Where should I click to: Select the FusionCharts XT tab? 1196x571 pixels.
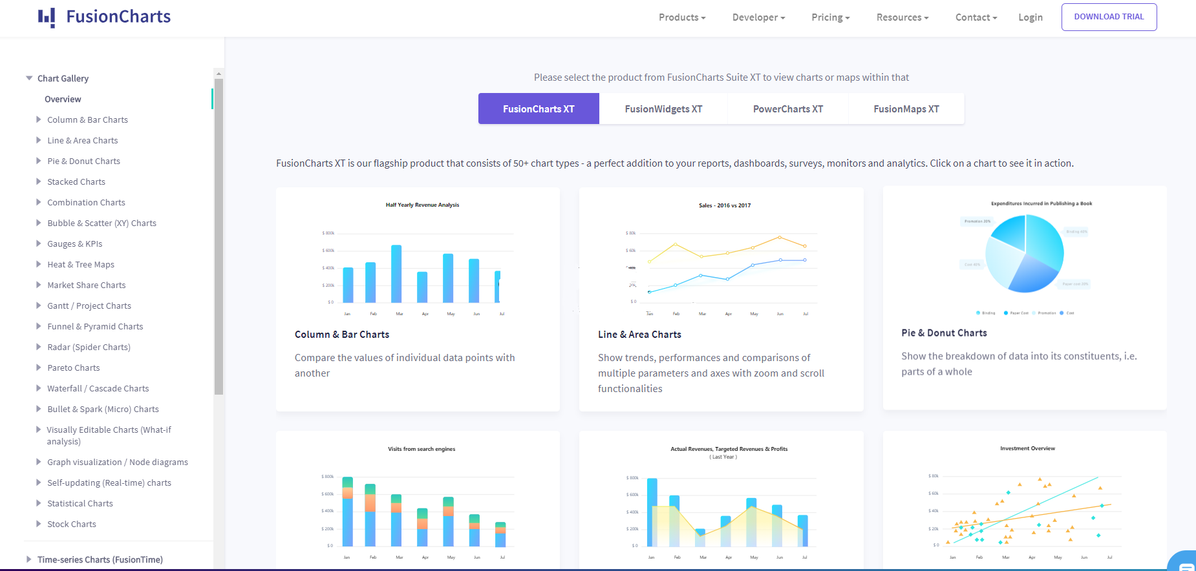point(539,109)
